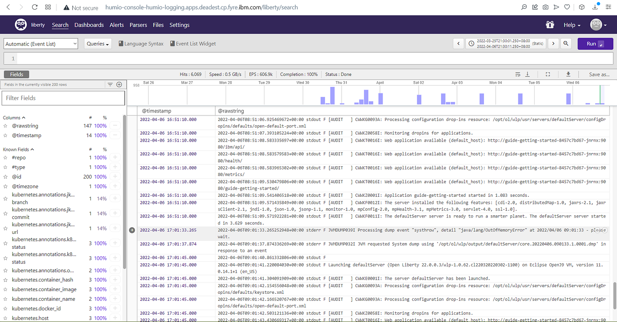Open the Alerts tab

[x=117, y=25]
